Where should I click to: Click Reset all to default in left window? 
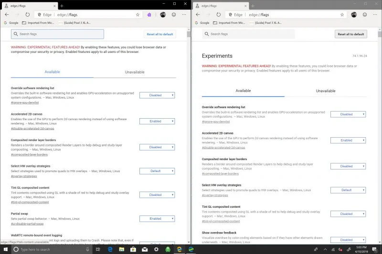160,34
